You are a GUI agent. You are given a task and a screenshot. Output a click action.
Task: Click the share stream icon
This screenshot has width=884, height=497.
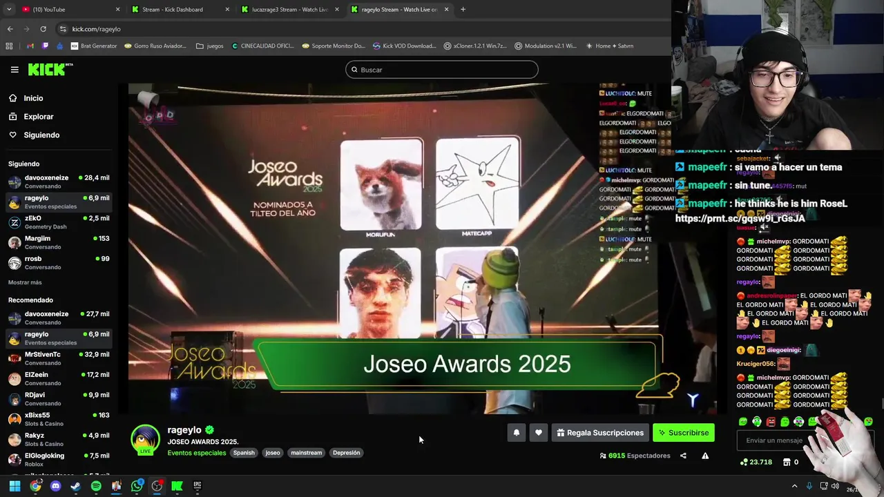point(683,456)
